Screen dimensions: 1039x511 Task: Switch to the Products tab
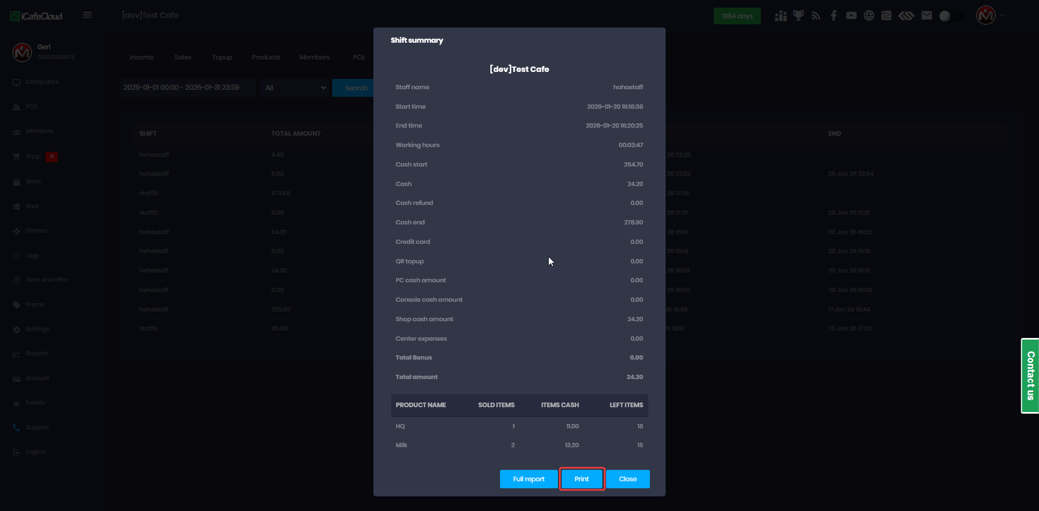click(266, 57)
